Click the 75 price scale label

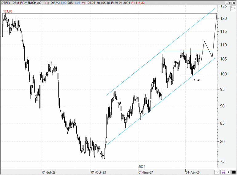222,161
